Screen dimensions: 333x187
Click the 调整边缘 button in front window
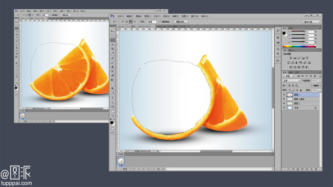click(x=180, y=22)
